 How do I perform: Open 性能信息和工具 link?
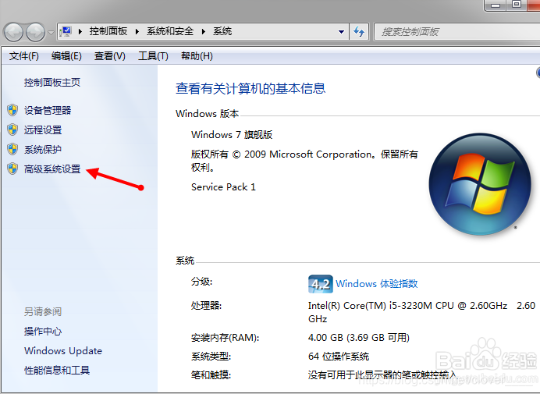(57, 371)
